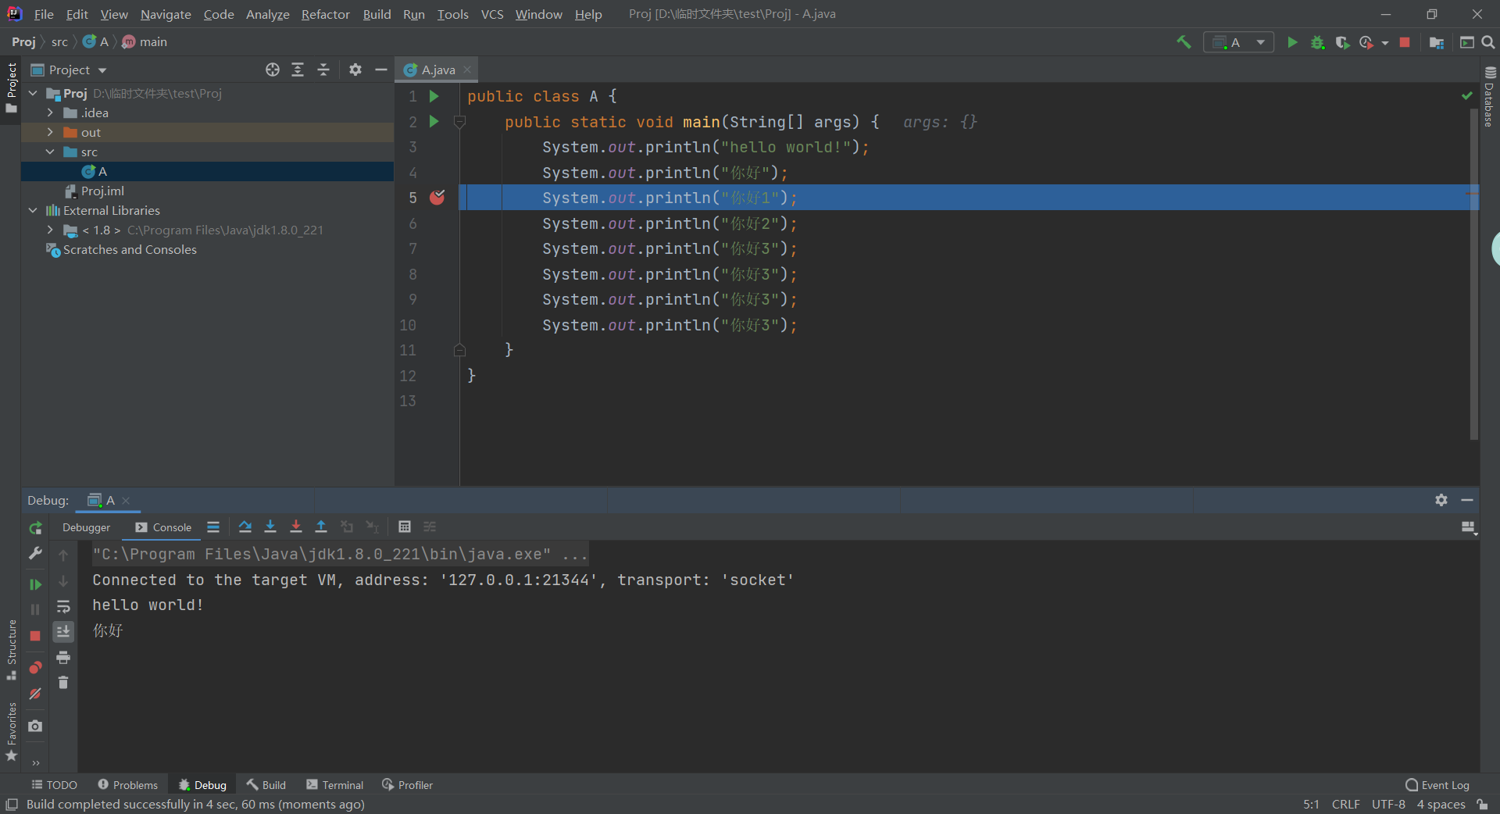
Task: Take thread dump with the camera icon
Action: pos(35,726)
